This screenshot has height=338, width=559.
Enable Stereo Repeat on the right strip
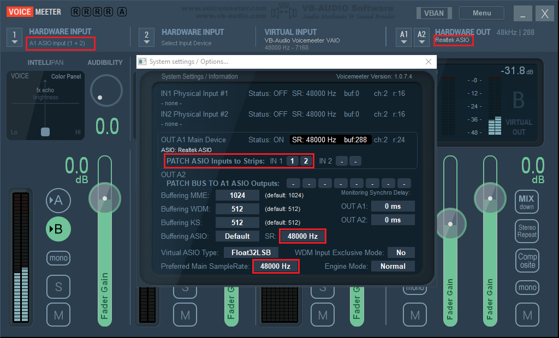tap(526, 231)
